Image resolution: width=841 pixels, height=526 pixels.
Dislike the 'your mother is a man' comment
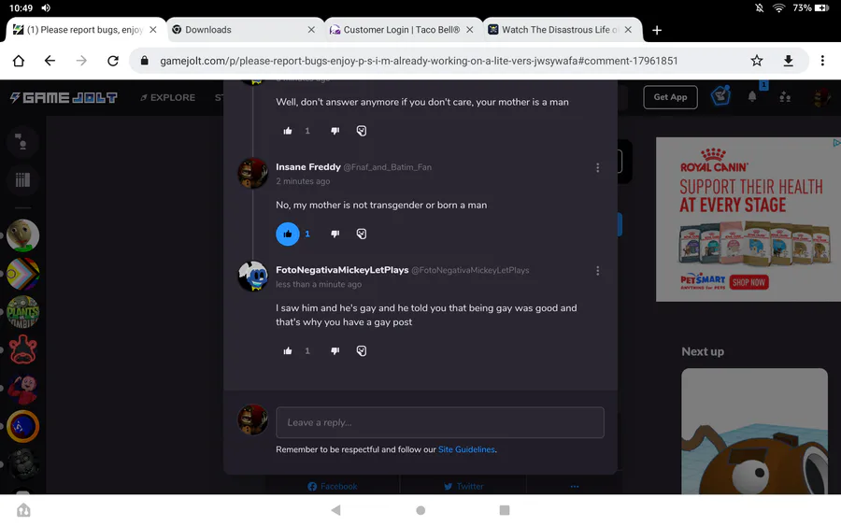pos(335,131)
